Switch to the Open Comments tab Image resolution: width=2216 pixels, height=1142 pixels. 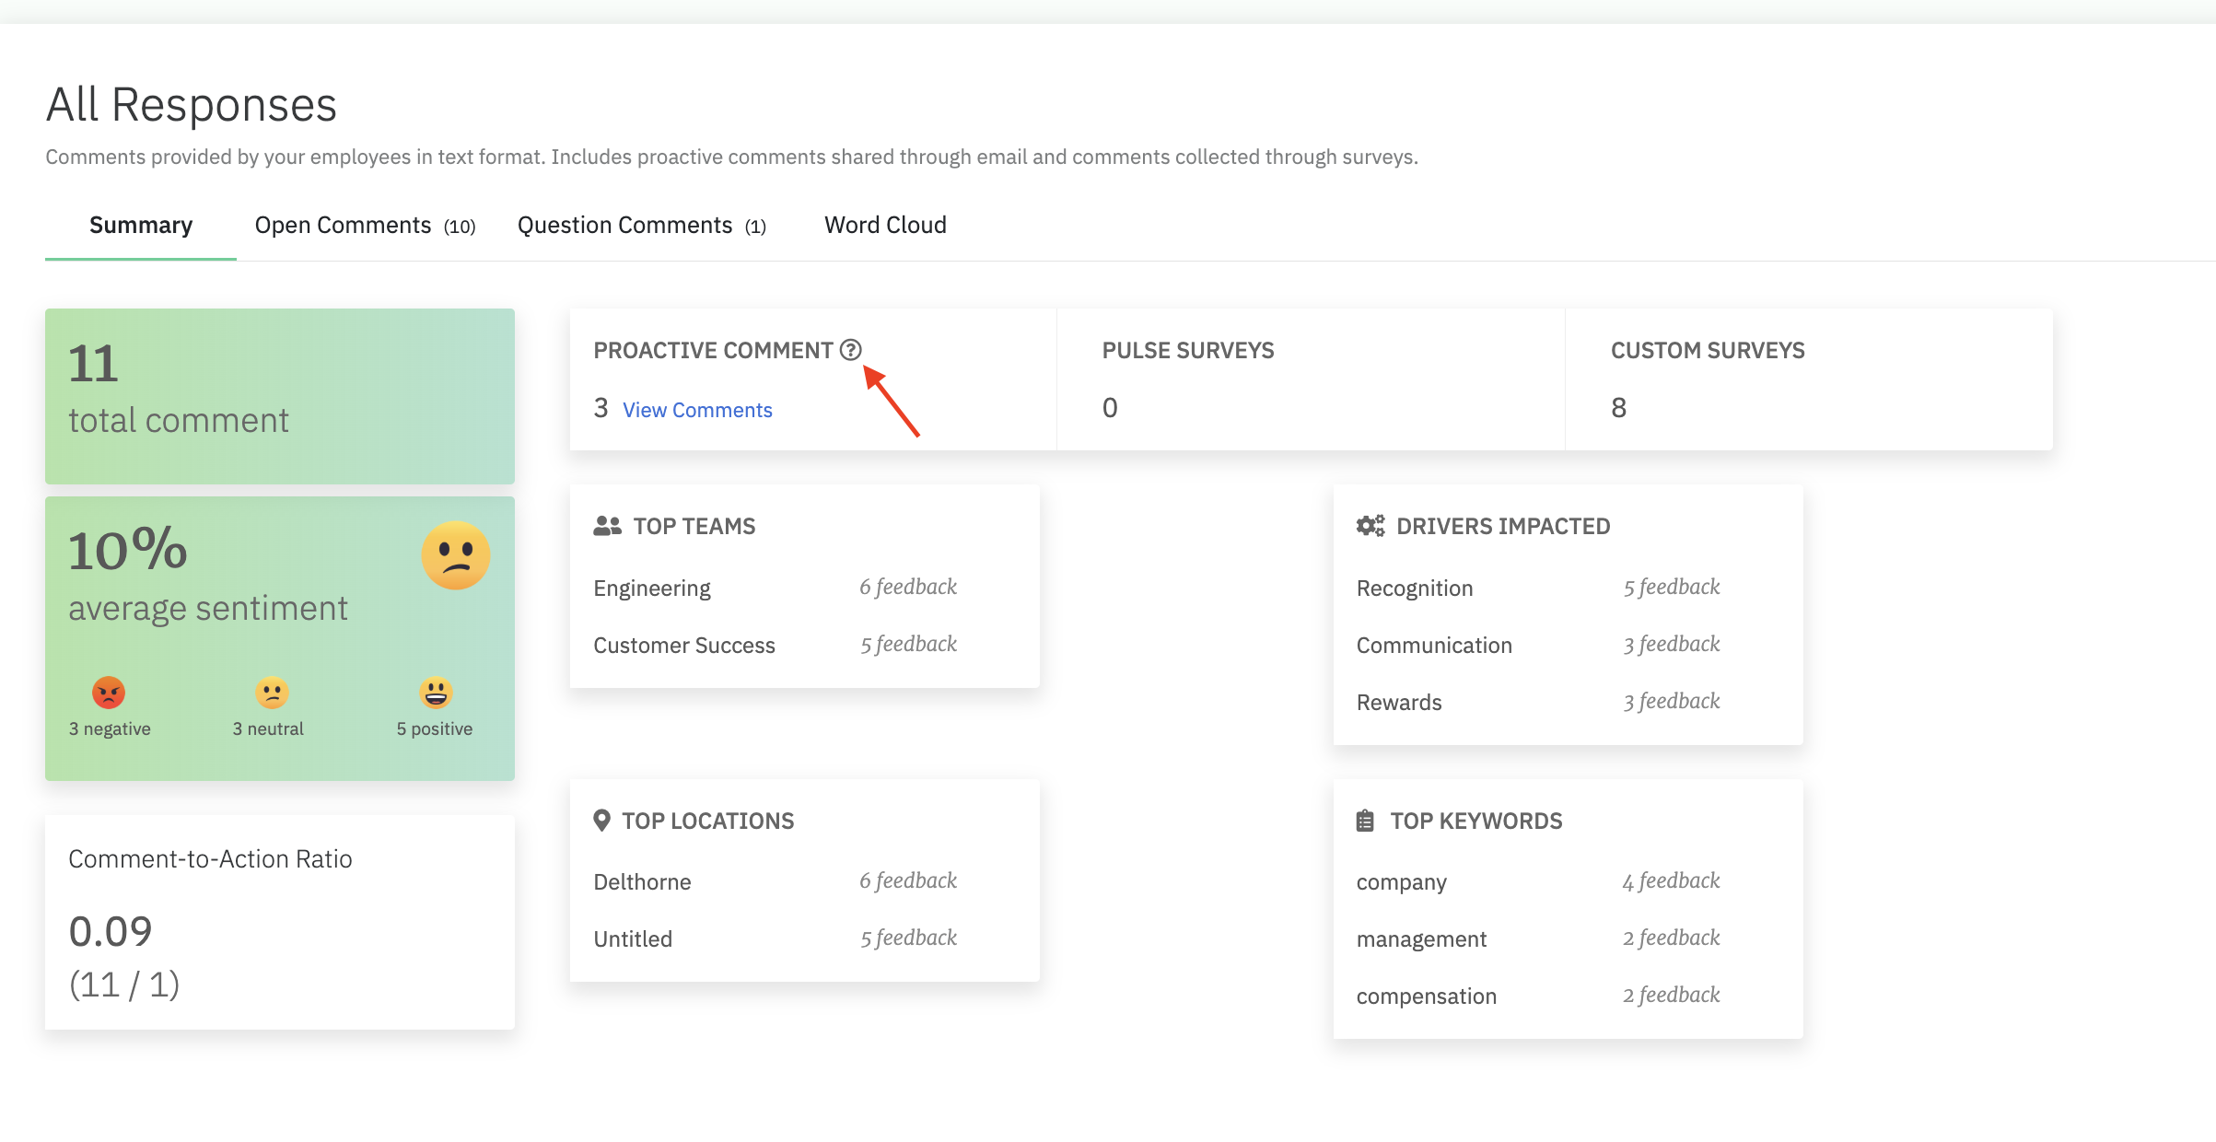pyautogui.click(x=365, y=226)
